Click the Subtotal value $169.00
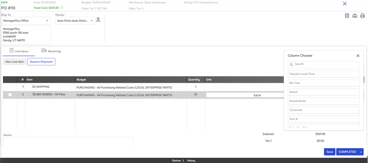 coord(320,134)
